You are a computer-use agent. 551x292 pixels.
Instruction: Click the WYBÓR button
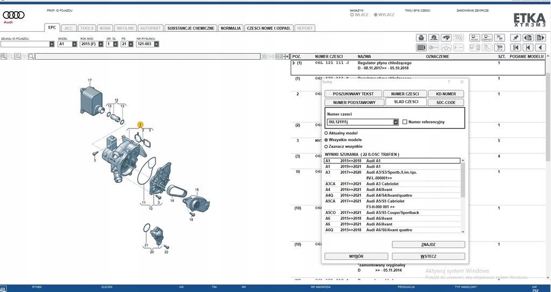coord(356,257)
